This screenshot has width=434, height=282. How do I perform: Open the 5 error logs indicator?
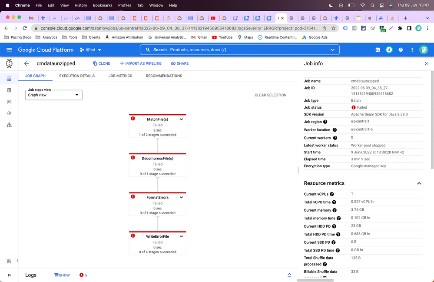(83, 275)
